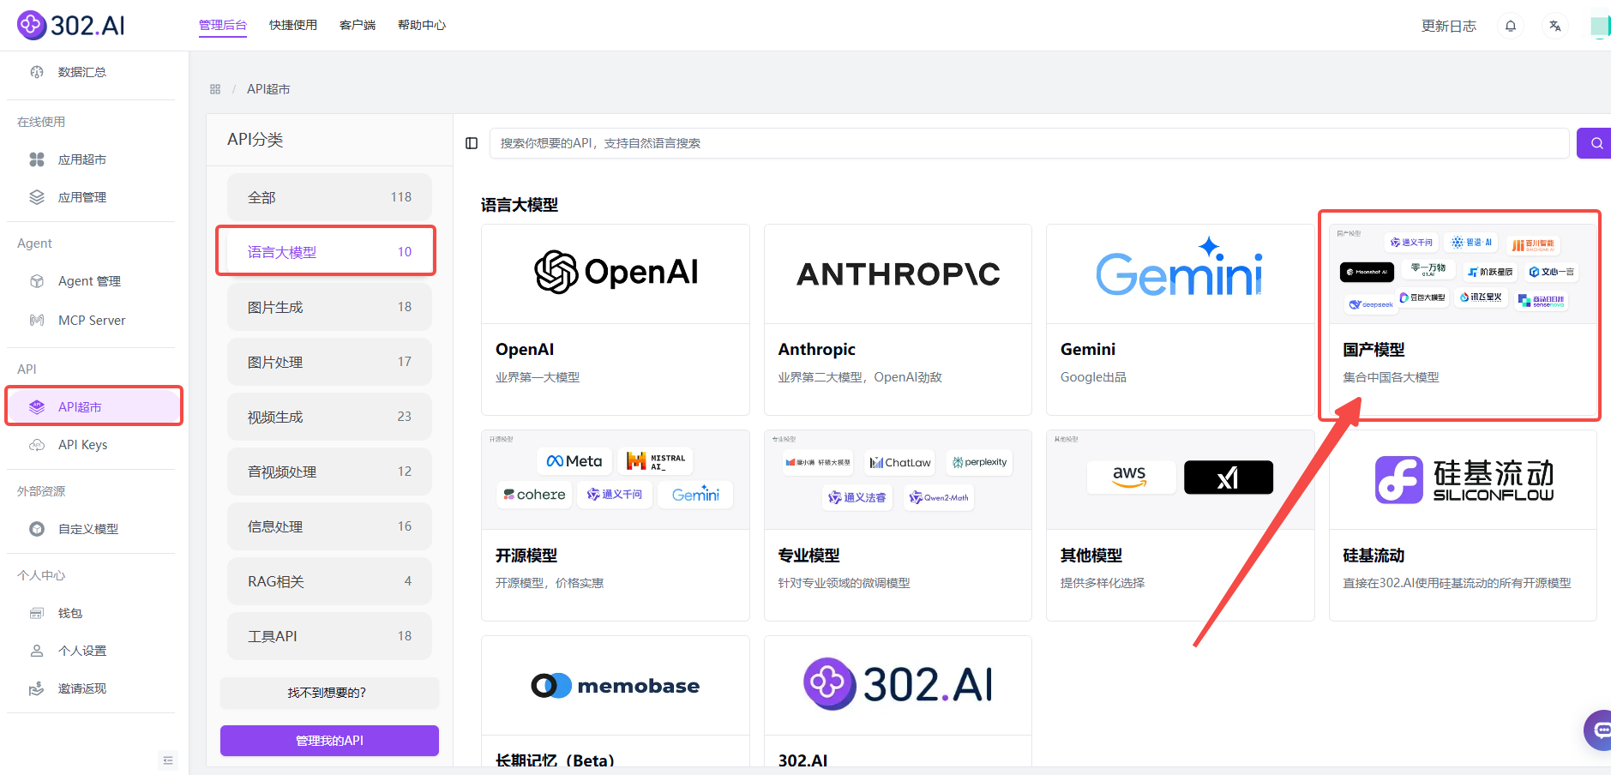
Task: Collapse the left navigation menu icon
Action: 168,760
